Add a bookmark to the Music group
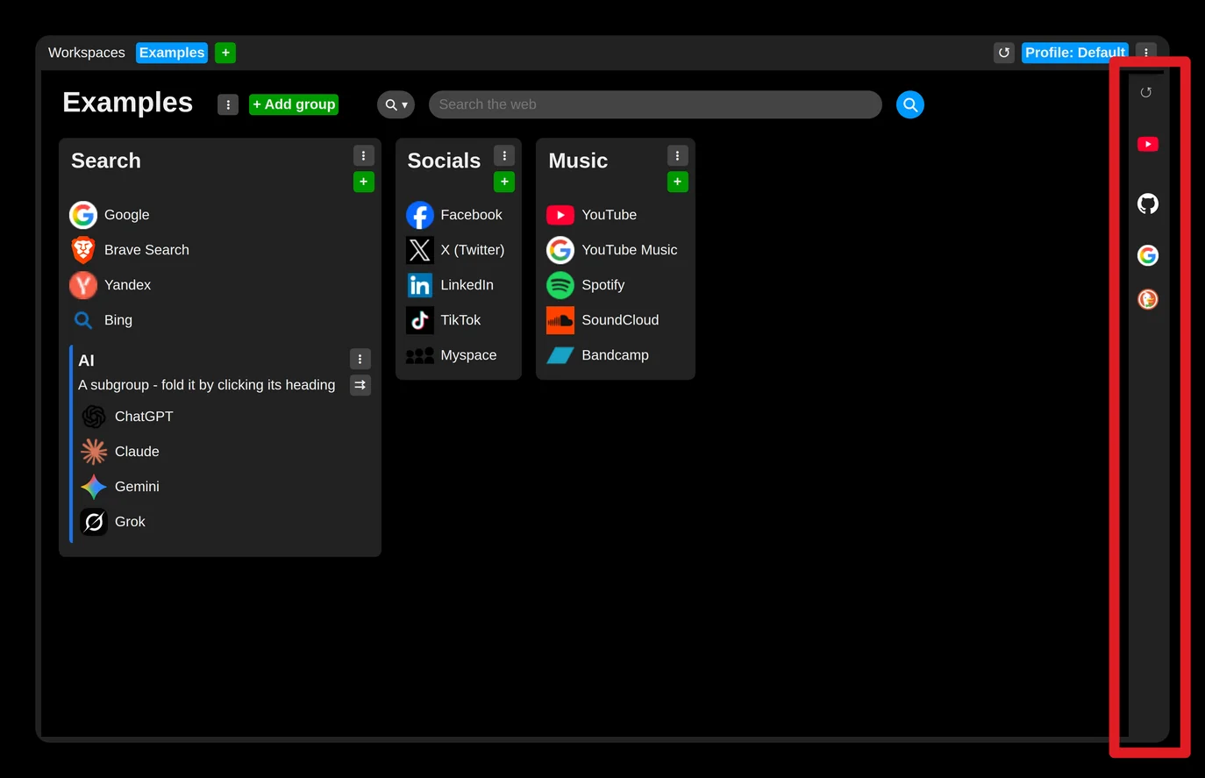 coord(678,182)
